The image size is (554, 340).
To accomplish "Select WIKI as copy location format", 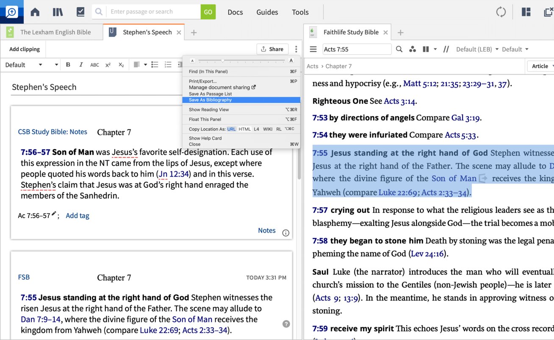I will [x=268, y=129].
